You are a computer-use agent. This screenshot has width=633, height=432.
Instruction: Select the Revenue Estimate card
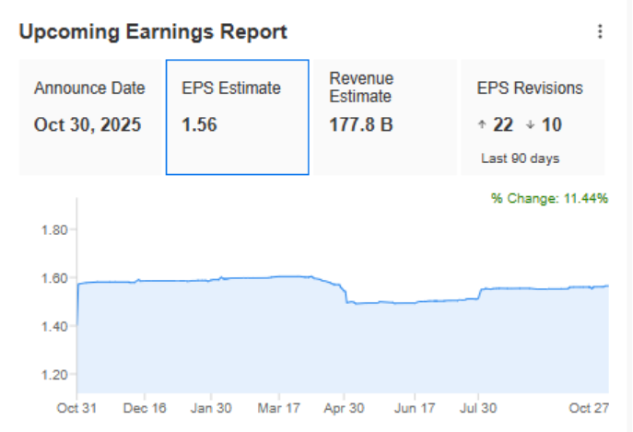point(385,117)
